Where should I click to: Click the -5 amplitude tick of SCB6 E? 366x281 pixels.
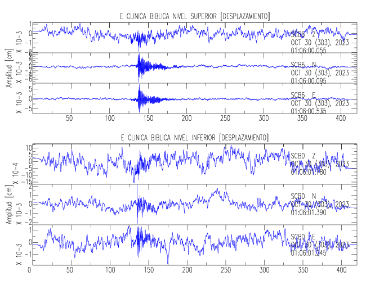[x=28, y=108]
